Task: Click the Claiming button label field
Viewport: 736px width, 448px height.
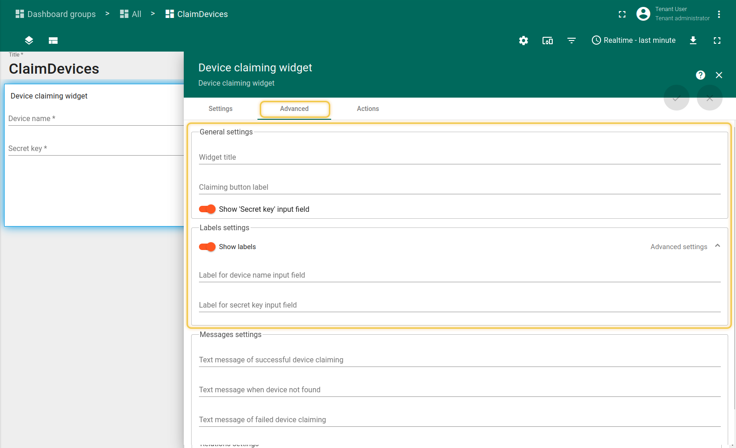Action: click(x=459, y=187)
